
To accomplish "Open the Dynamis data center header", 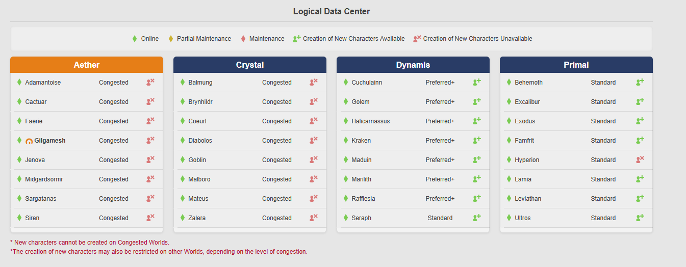I will tap(413, 65).
